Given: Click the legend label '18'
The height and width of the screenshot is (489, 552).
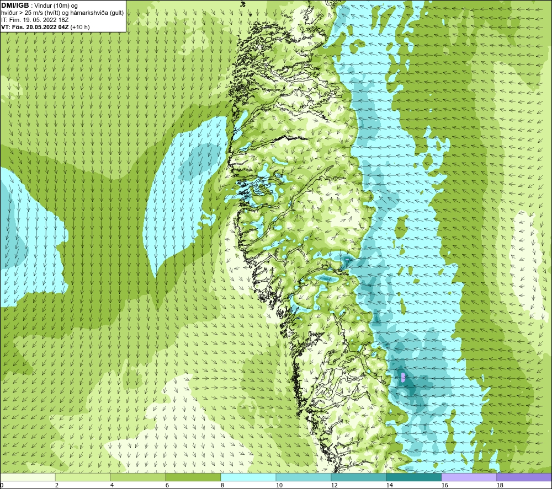Looking at the screenshot, I should (x=500, y=485).
